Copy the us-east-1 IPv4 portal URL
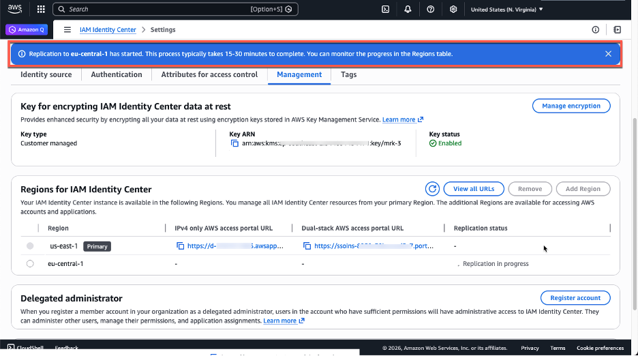The height and width of the screenshot is (356, 638). point(181,246)
